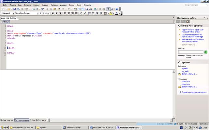Click the Web Component icon

pyautogui.click(x=75, y=9)
